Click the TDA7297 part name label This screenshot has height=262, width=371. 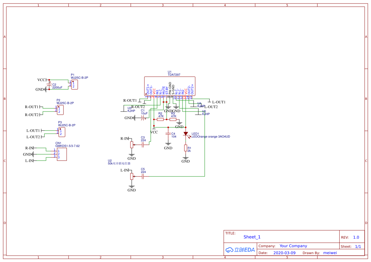point(174,75)
